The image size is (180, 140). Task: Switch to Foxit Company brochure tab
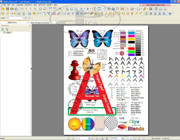pos(40,23)
